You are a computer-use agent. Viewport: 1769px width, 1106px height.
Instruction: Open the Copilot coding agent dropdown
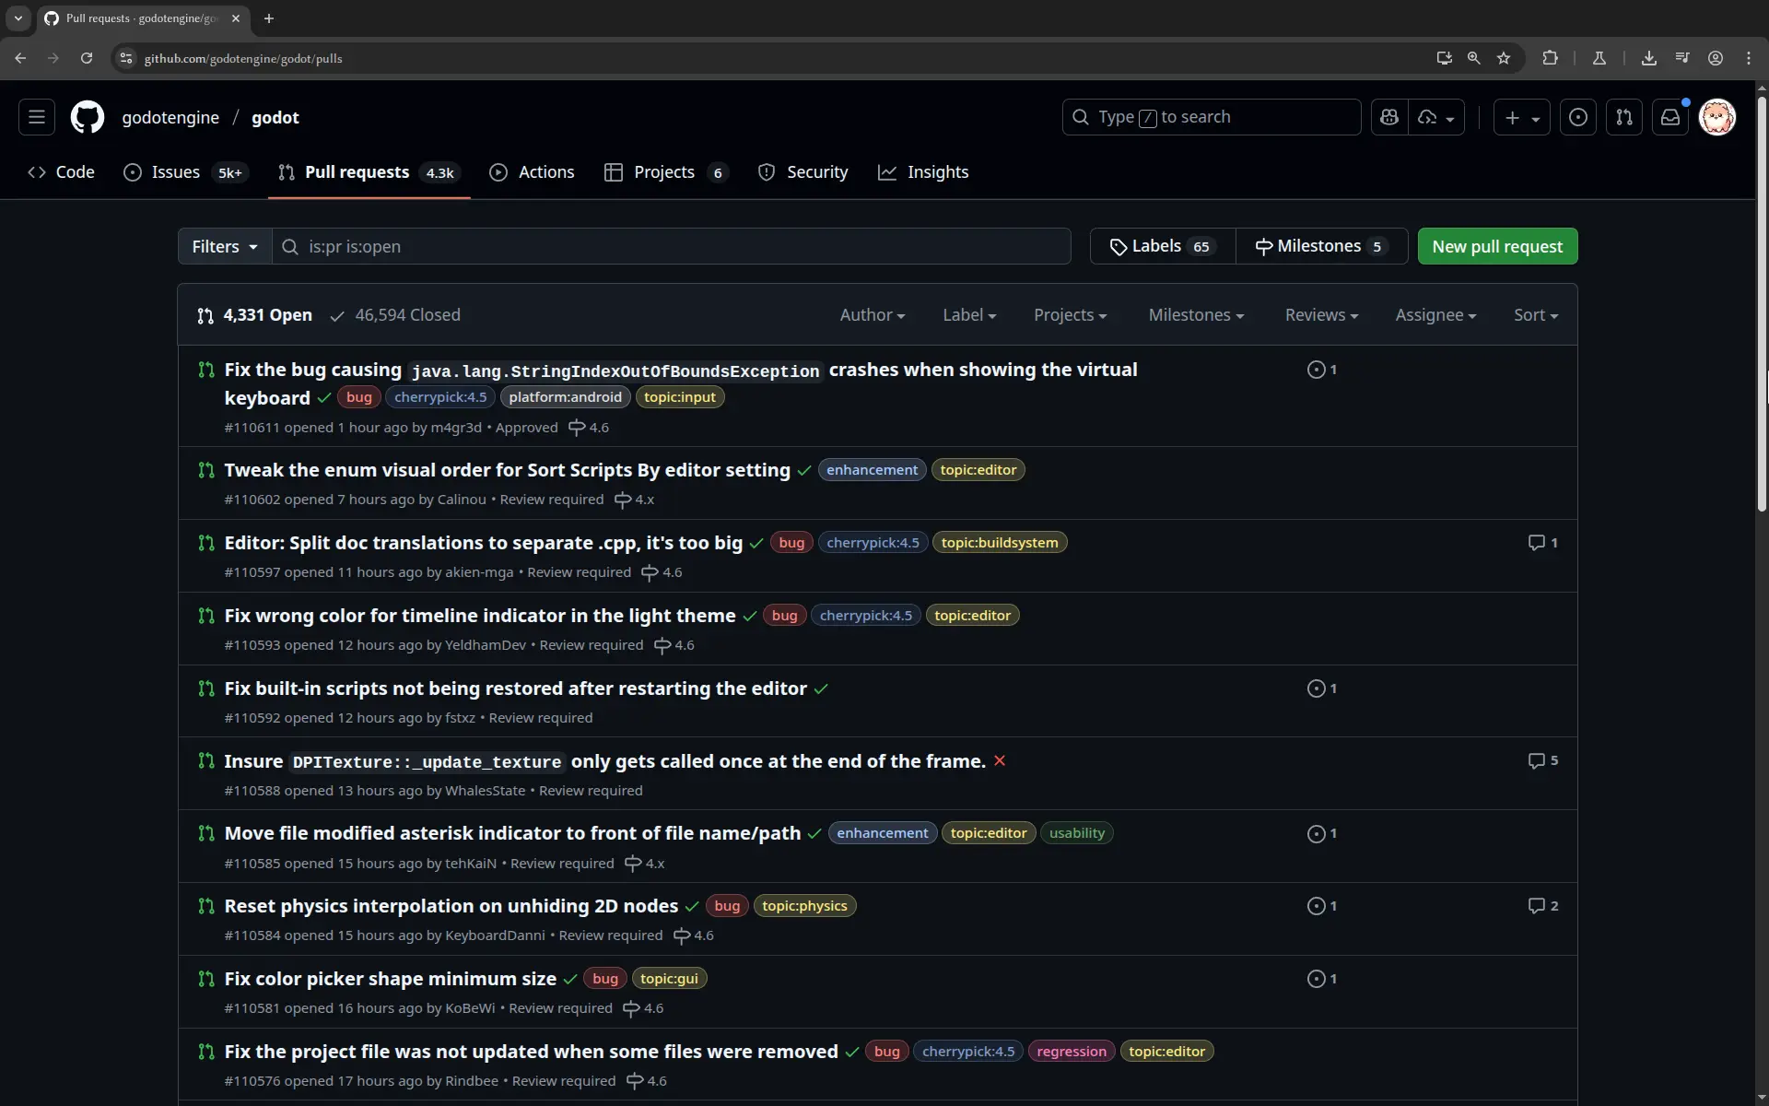click(1436, 117)
